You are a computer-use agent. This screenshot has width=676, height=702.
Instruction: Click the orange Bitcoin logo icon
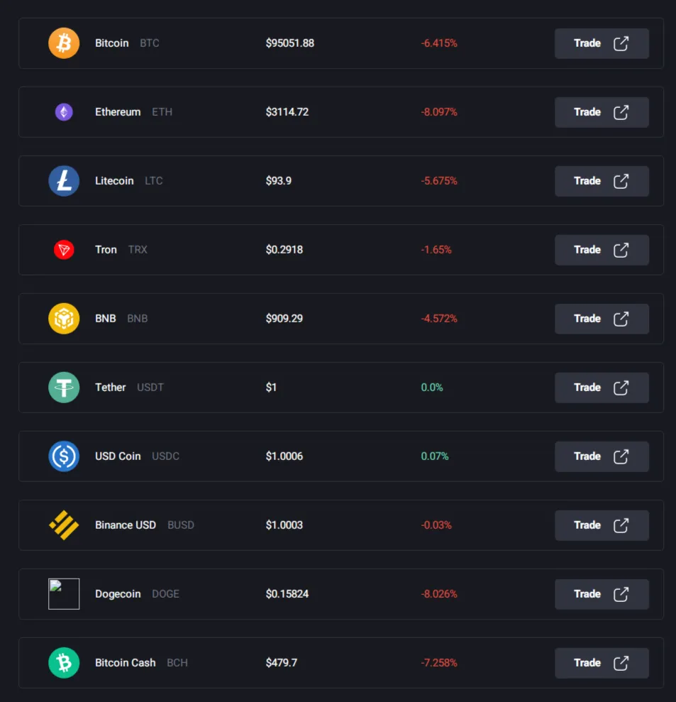pyautogui.click(x=64, y=43)
